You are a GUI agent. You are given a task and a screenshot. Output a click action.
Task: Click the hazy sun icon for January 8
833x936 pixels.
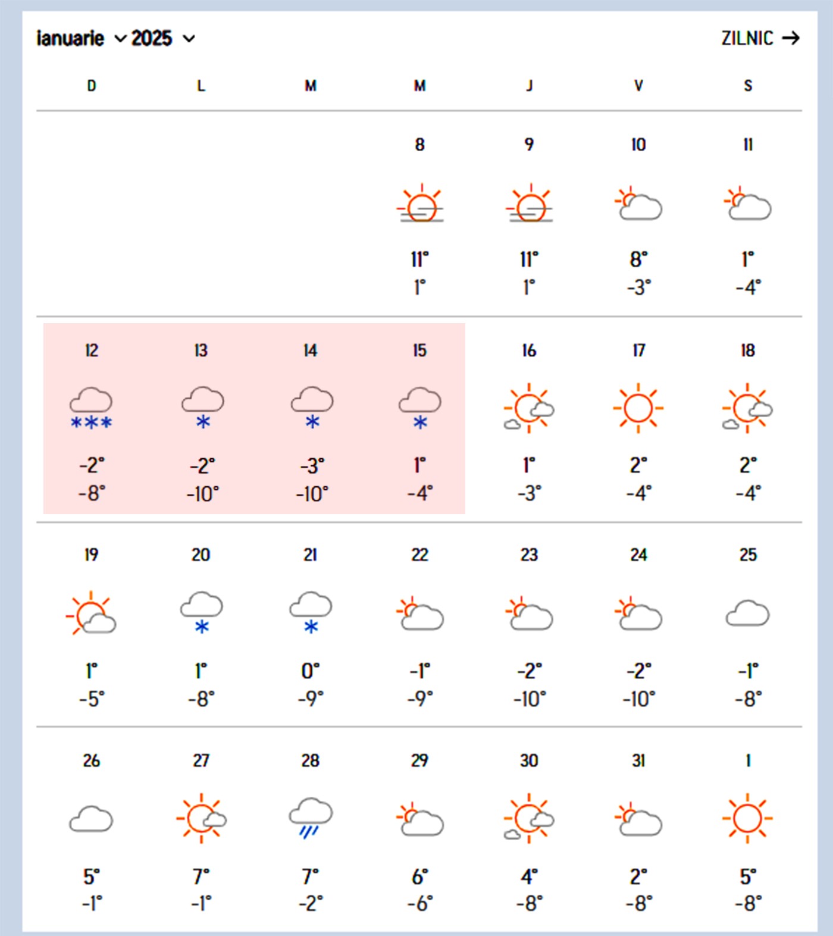click(x=421, y=204)
